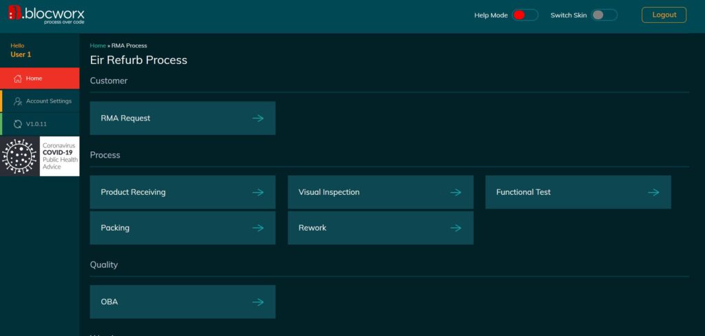Click the User 1 greeting name
Viewport: 705px width, 336px height.
(x=21, y=54)
